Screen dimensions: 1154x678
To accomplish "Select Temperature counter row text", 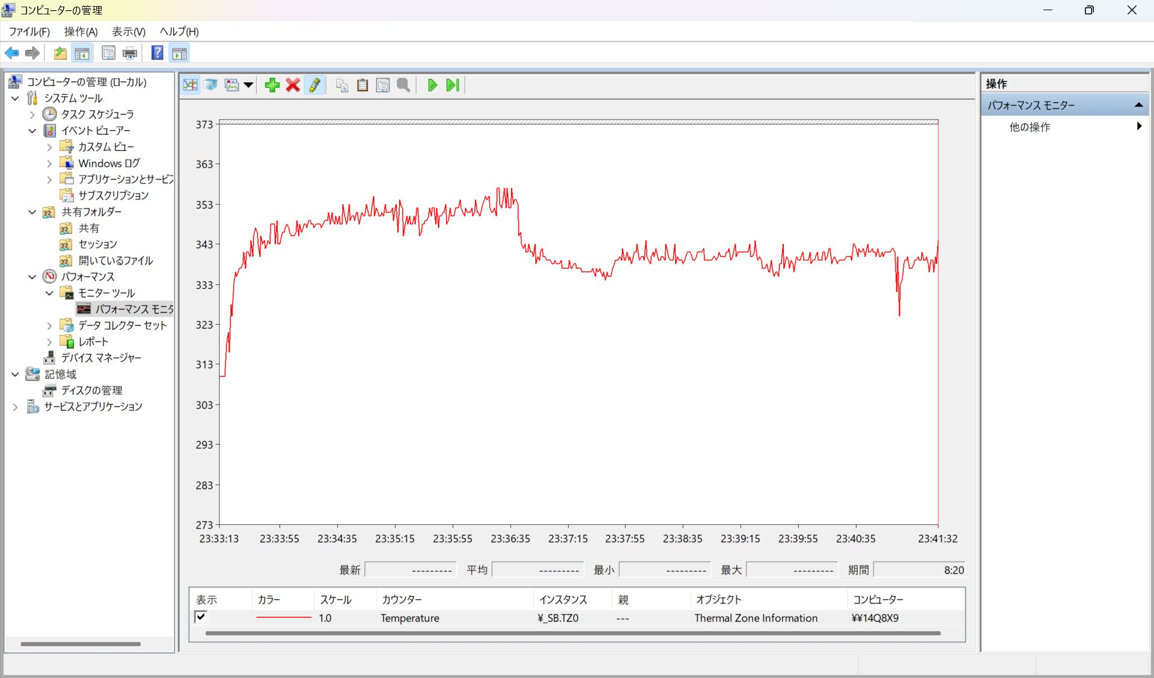I will pos(410,618).
